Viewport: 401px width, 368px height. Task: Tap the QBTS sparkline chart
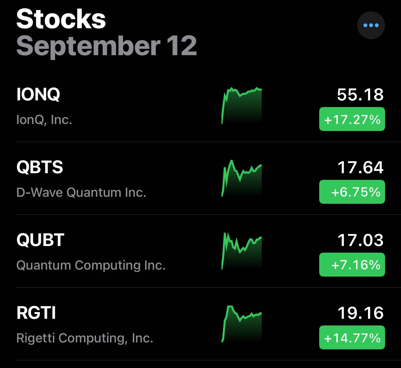pos(242,179)
